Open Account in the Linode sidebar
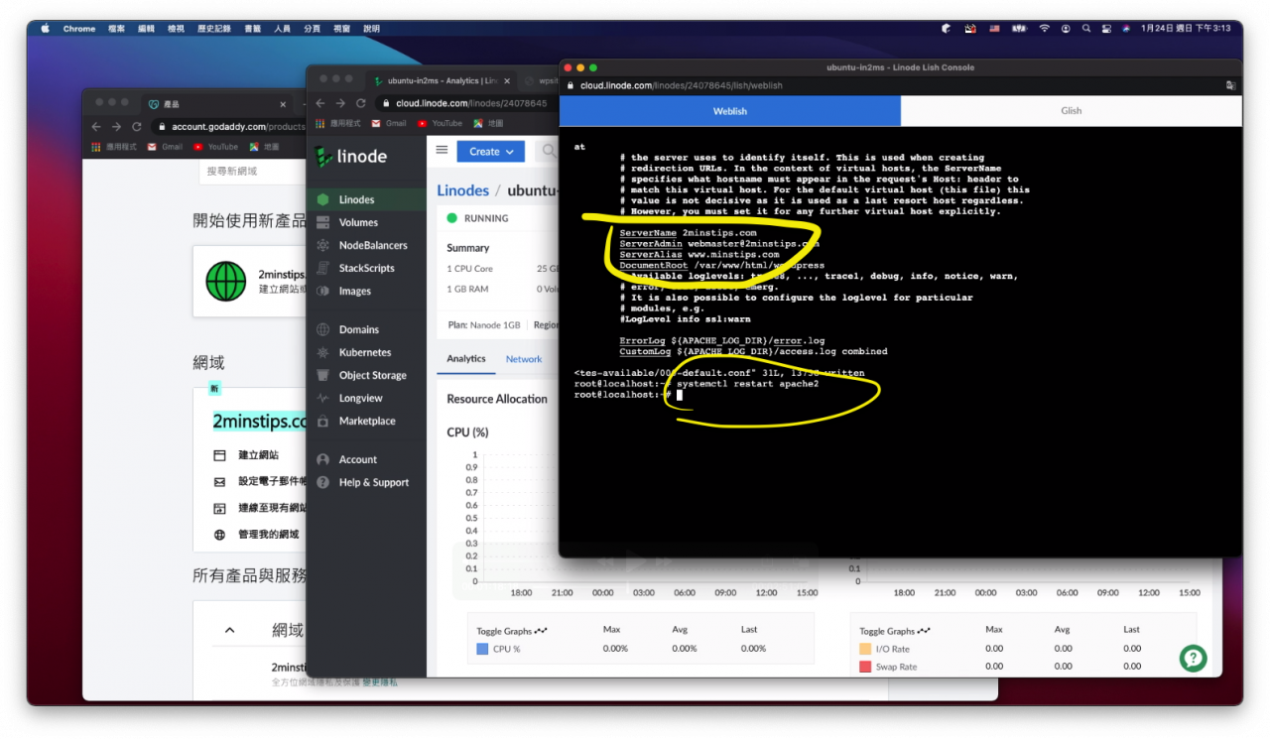Screen dimensions: 1270x739 pyautogui.click(x=357, y=459)
